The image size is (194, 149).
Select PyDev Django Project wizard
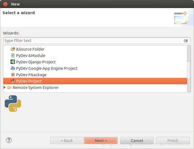point(36,62)
